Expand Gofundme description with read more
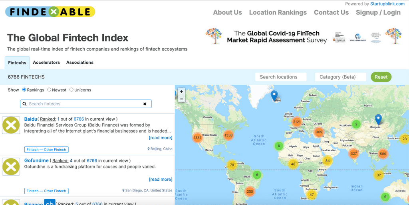The width and height of the screenshot is (409, 205). tap(161, 180)
